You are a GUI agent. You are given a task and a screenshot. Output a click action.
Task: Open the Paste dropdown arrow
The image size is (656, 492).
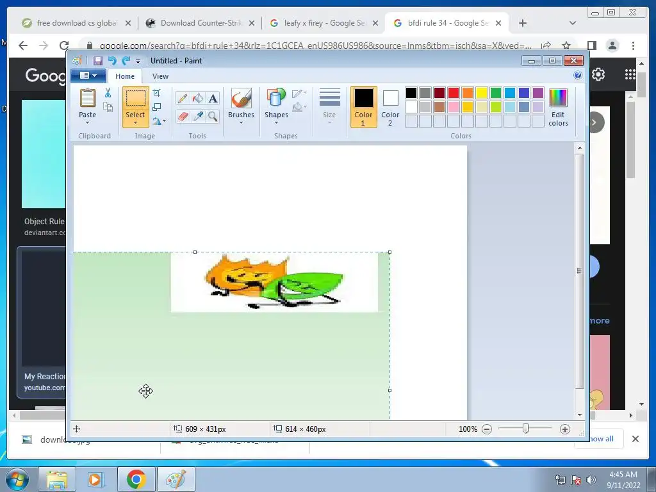pyautogui.click(x=87, y=122)
